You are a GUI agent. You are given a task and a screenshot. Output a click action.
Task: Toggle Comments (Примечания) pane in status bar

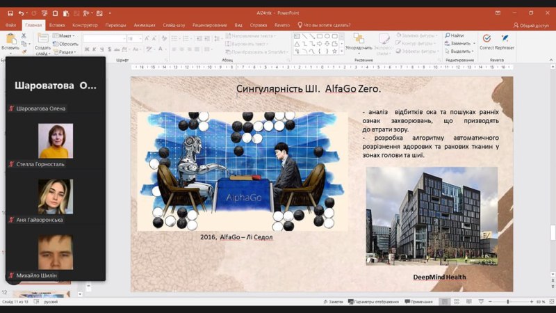pos(419,302)
